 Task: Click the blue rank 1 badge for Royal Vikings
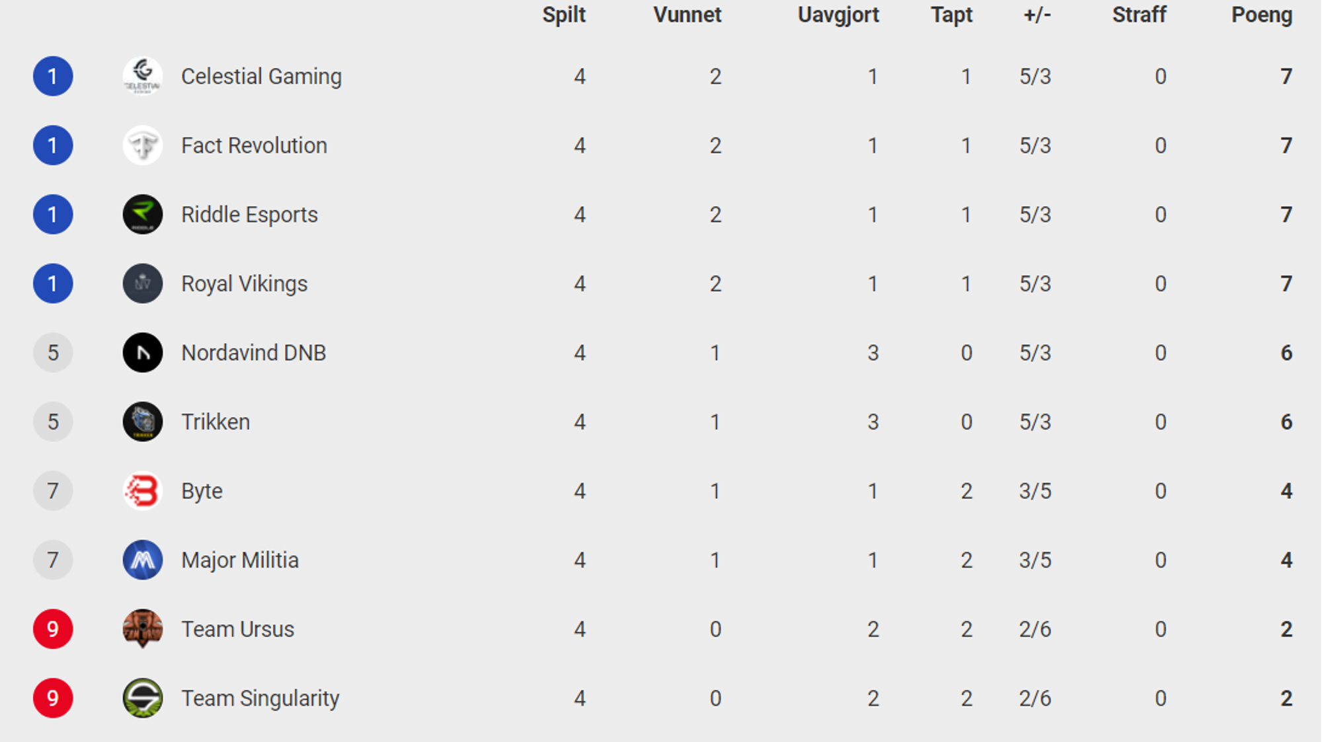click(x=53, y=283)
